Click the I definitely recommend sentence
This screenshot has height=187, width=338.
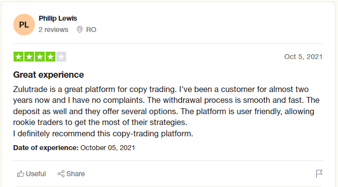click(103, 134)
